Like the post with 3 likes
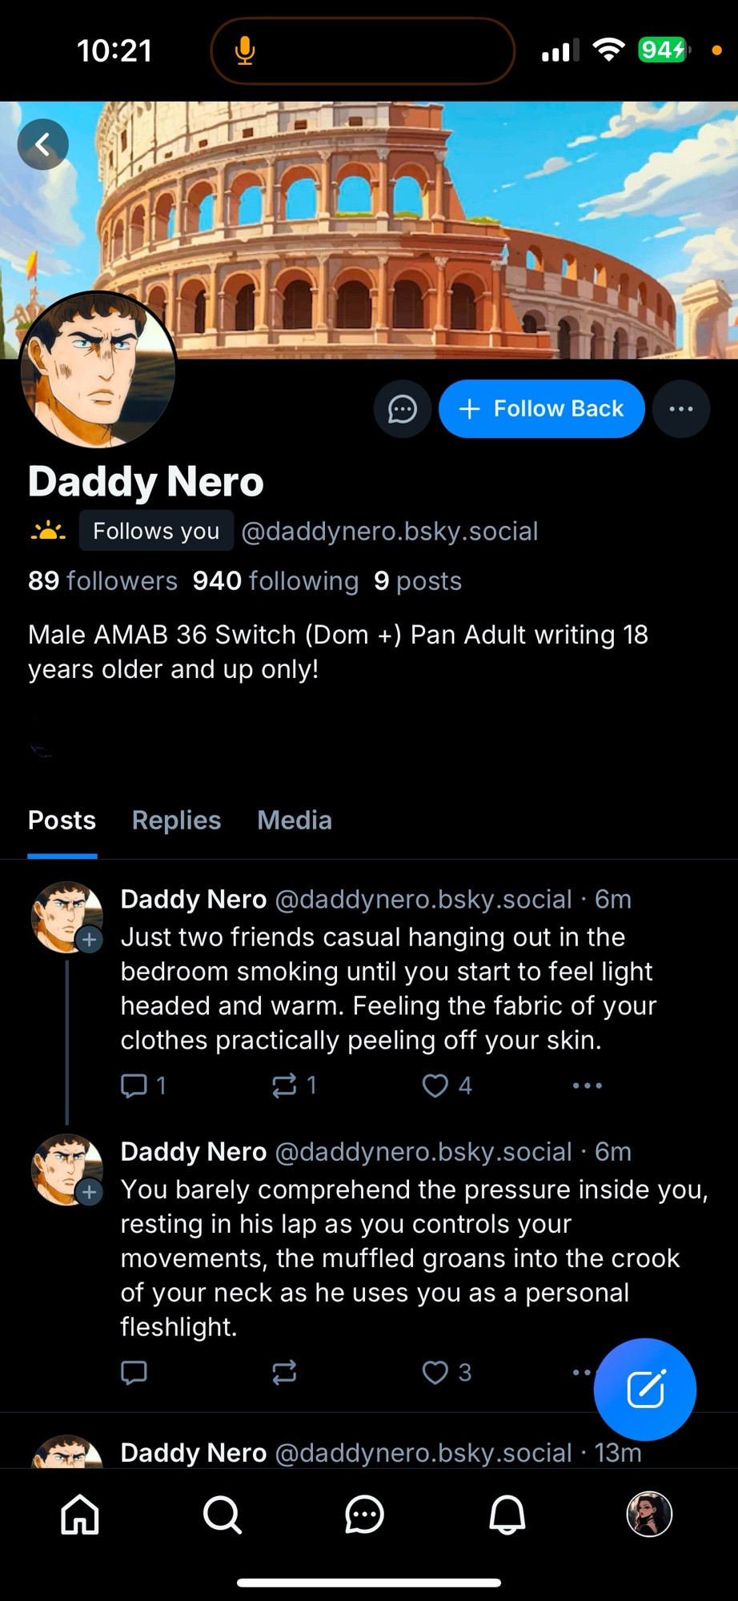The height and width of the screenshot is (1601, 738). click(435, 1372)
